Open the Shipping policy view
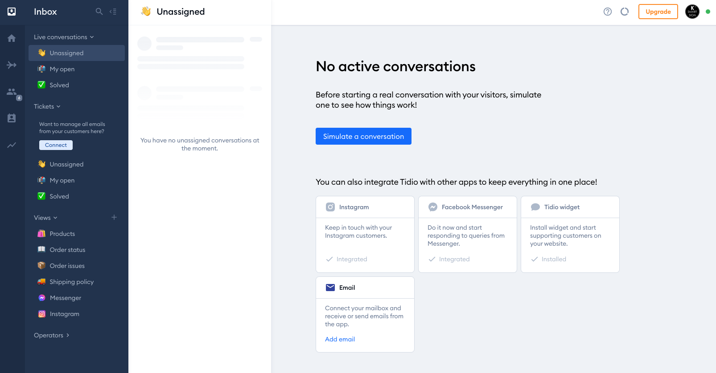This screenshot has width=716, height=373. [77, 282]
